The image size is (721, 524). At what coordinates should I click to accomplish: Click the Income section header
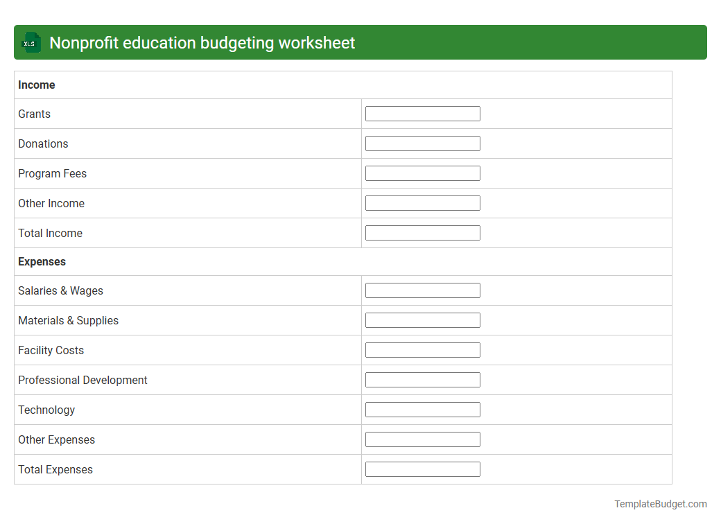37,85
